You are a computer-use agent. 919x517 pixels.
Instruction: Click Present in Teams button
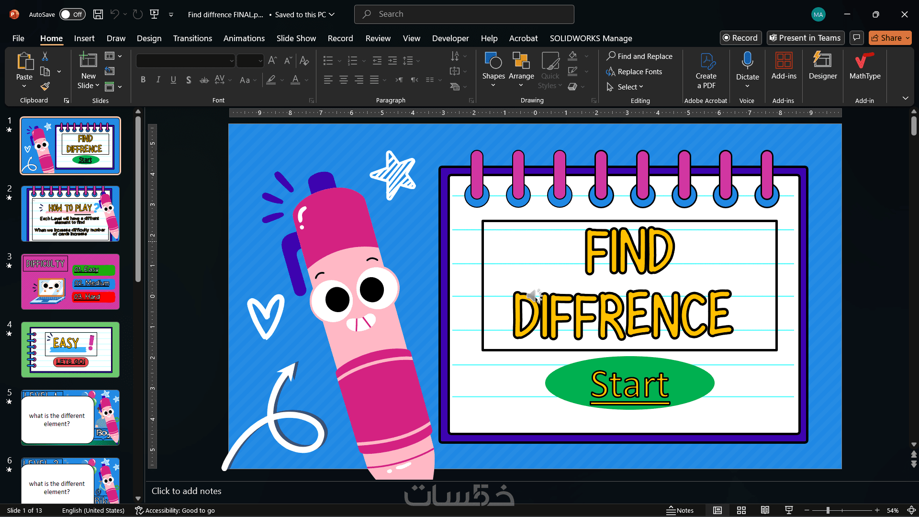click(x=805, y=38)
